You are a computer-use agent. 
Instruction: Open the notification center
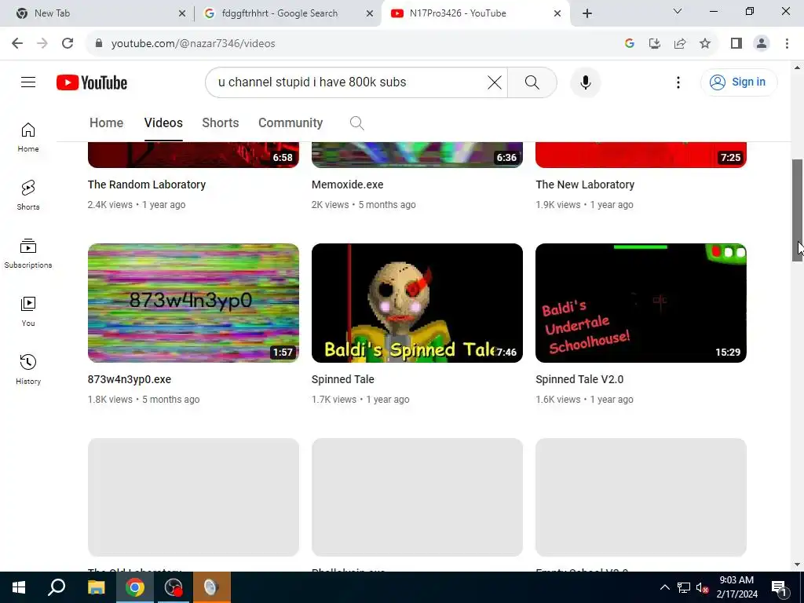(778, 587)
